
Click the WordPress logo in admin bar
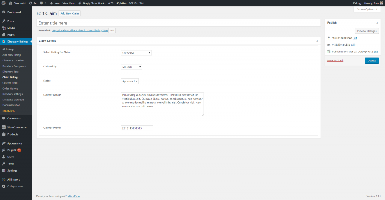[4, 3]
